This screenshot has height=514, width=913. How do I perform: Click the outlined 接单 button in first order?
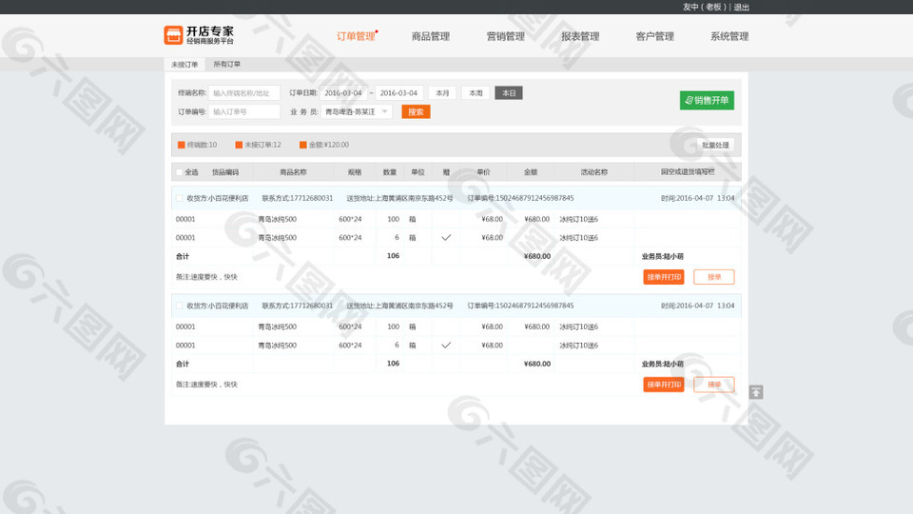click(714, 277)
